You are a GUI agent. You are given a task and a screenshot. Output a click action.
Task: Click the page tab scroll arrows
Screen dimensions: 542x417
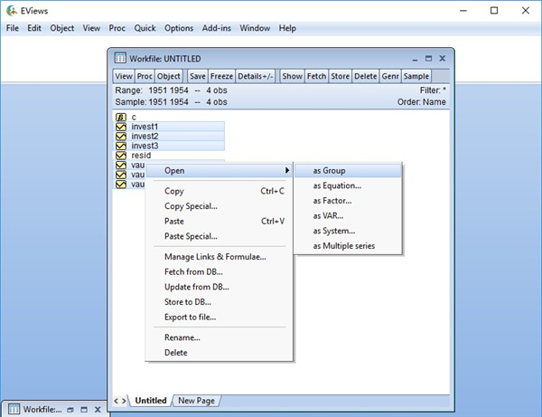[120, 401]
